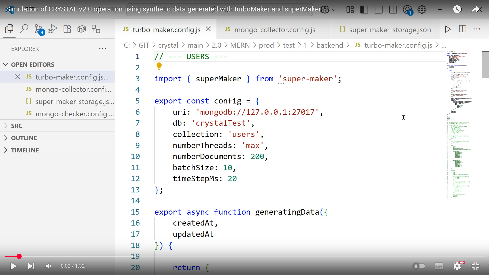
Task: Select mongo-checker.config in Open Editors
Action: pyautogui.click(x=58, y=114)
